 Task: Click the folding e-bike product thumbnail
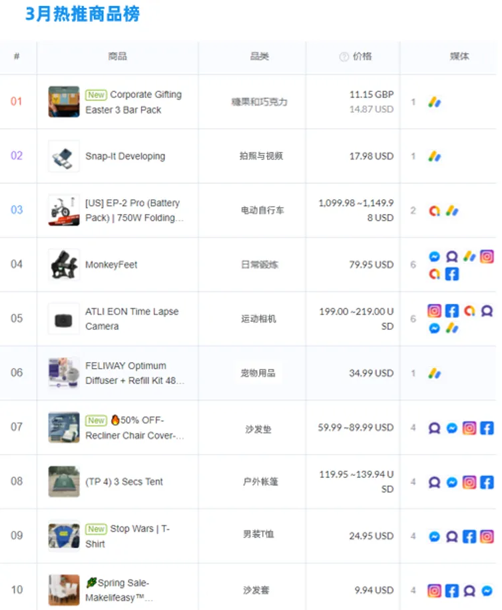[x=64, y=211]
